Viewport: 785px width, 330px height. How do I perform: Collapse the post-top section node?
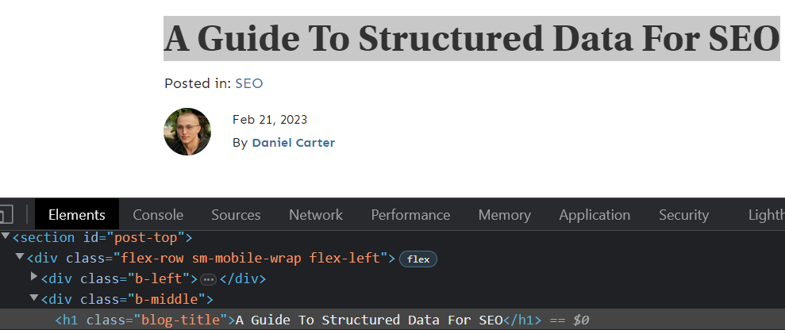click(x=6, y=236)
